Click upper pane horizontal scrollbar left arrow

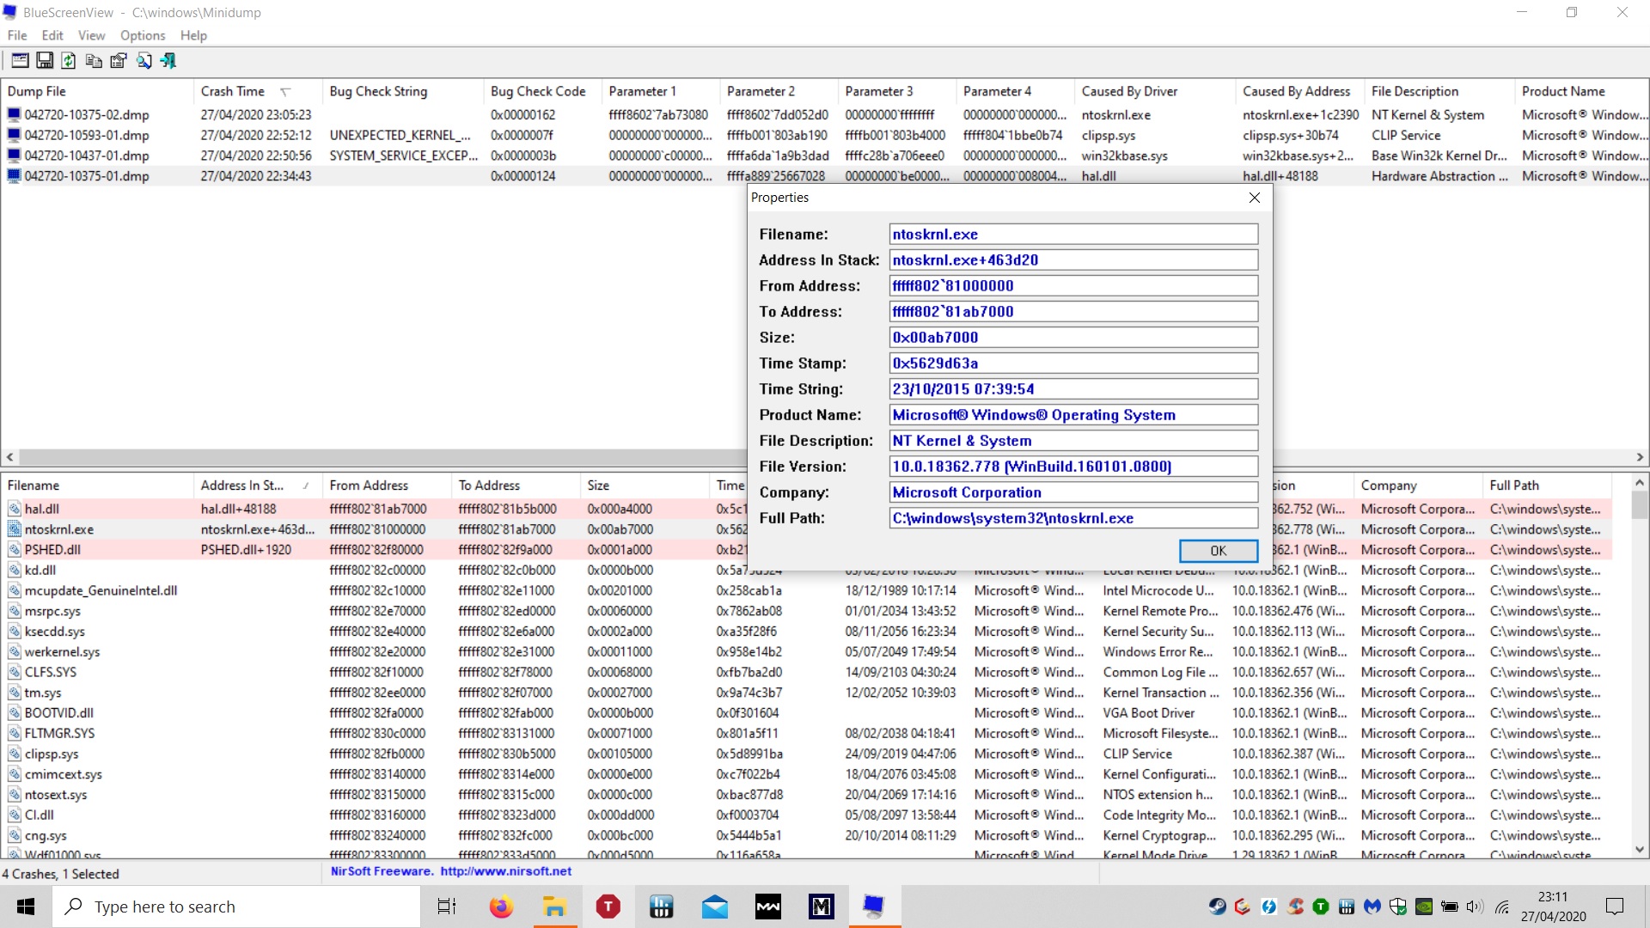point(9,458)
